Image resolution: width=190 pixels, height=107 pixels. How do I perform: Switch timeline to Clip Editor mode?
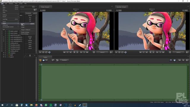tap(40, 60)
